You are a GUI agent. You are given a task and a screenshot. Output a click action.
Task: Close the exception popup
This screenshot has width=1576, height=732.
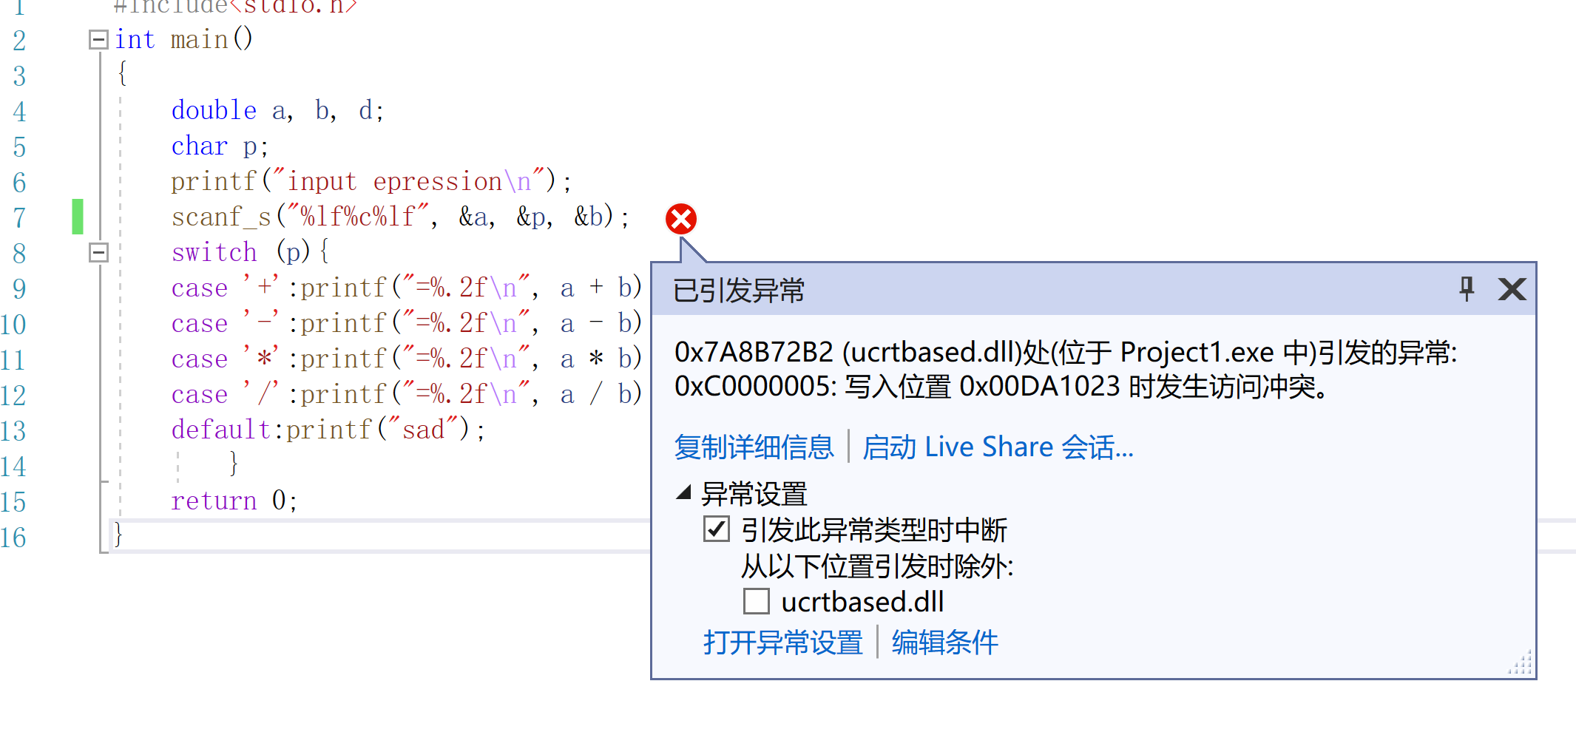coord(1512,289)
